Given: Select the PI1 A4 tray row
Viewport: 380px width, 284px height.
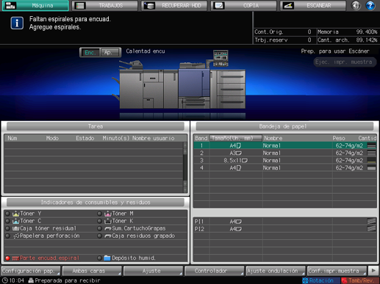Looking at the screenshot, I should point(285,222).
